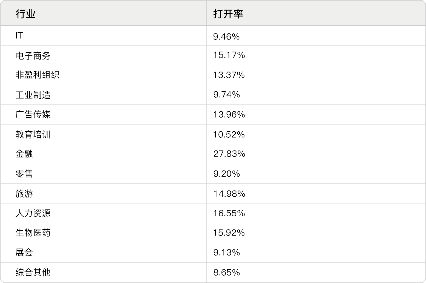
Task: Click the 行业 column header
Action: click(25, 14)
